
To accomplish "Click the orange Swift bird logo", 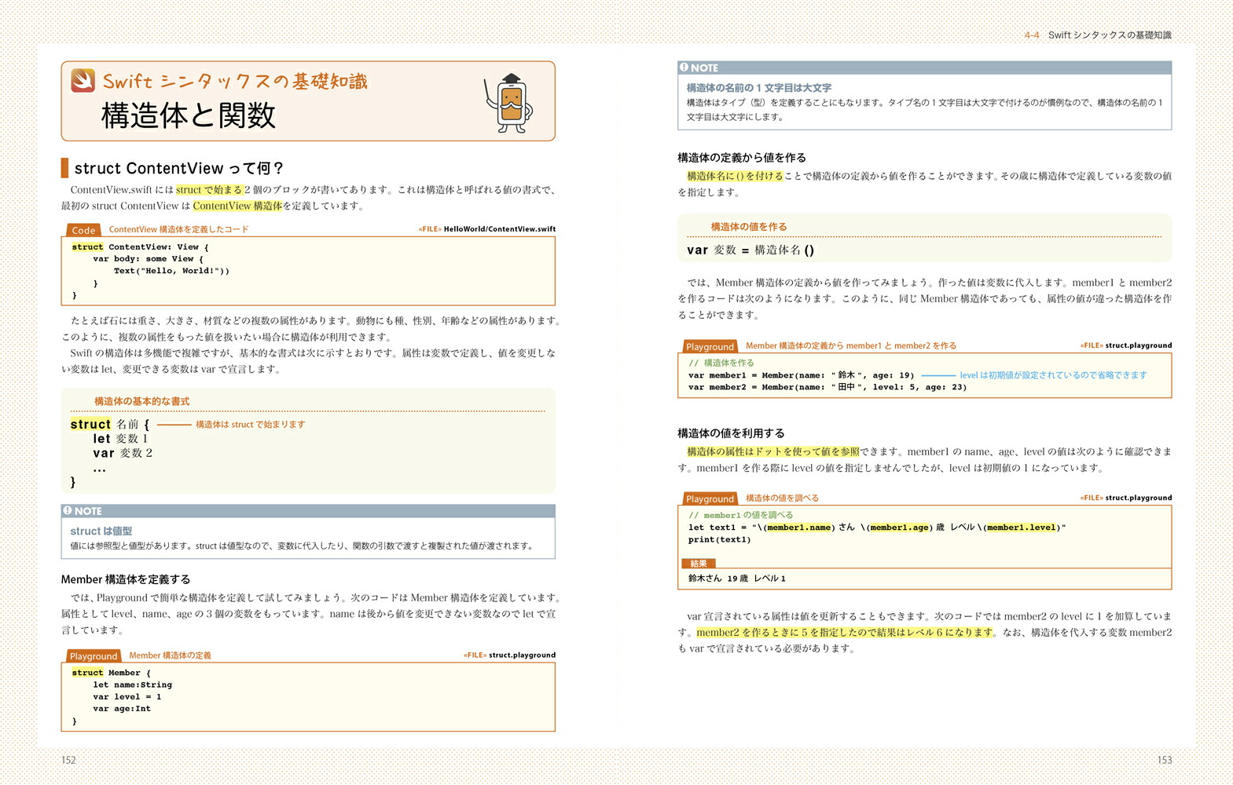I will click(x=83, y=80).
